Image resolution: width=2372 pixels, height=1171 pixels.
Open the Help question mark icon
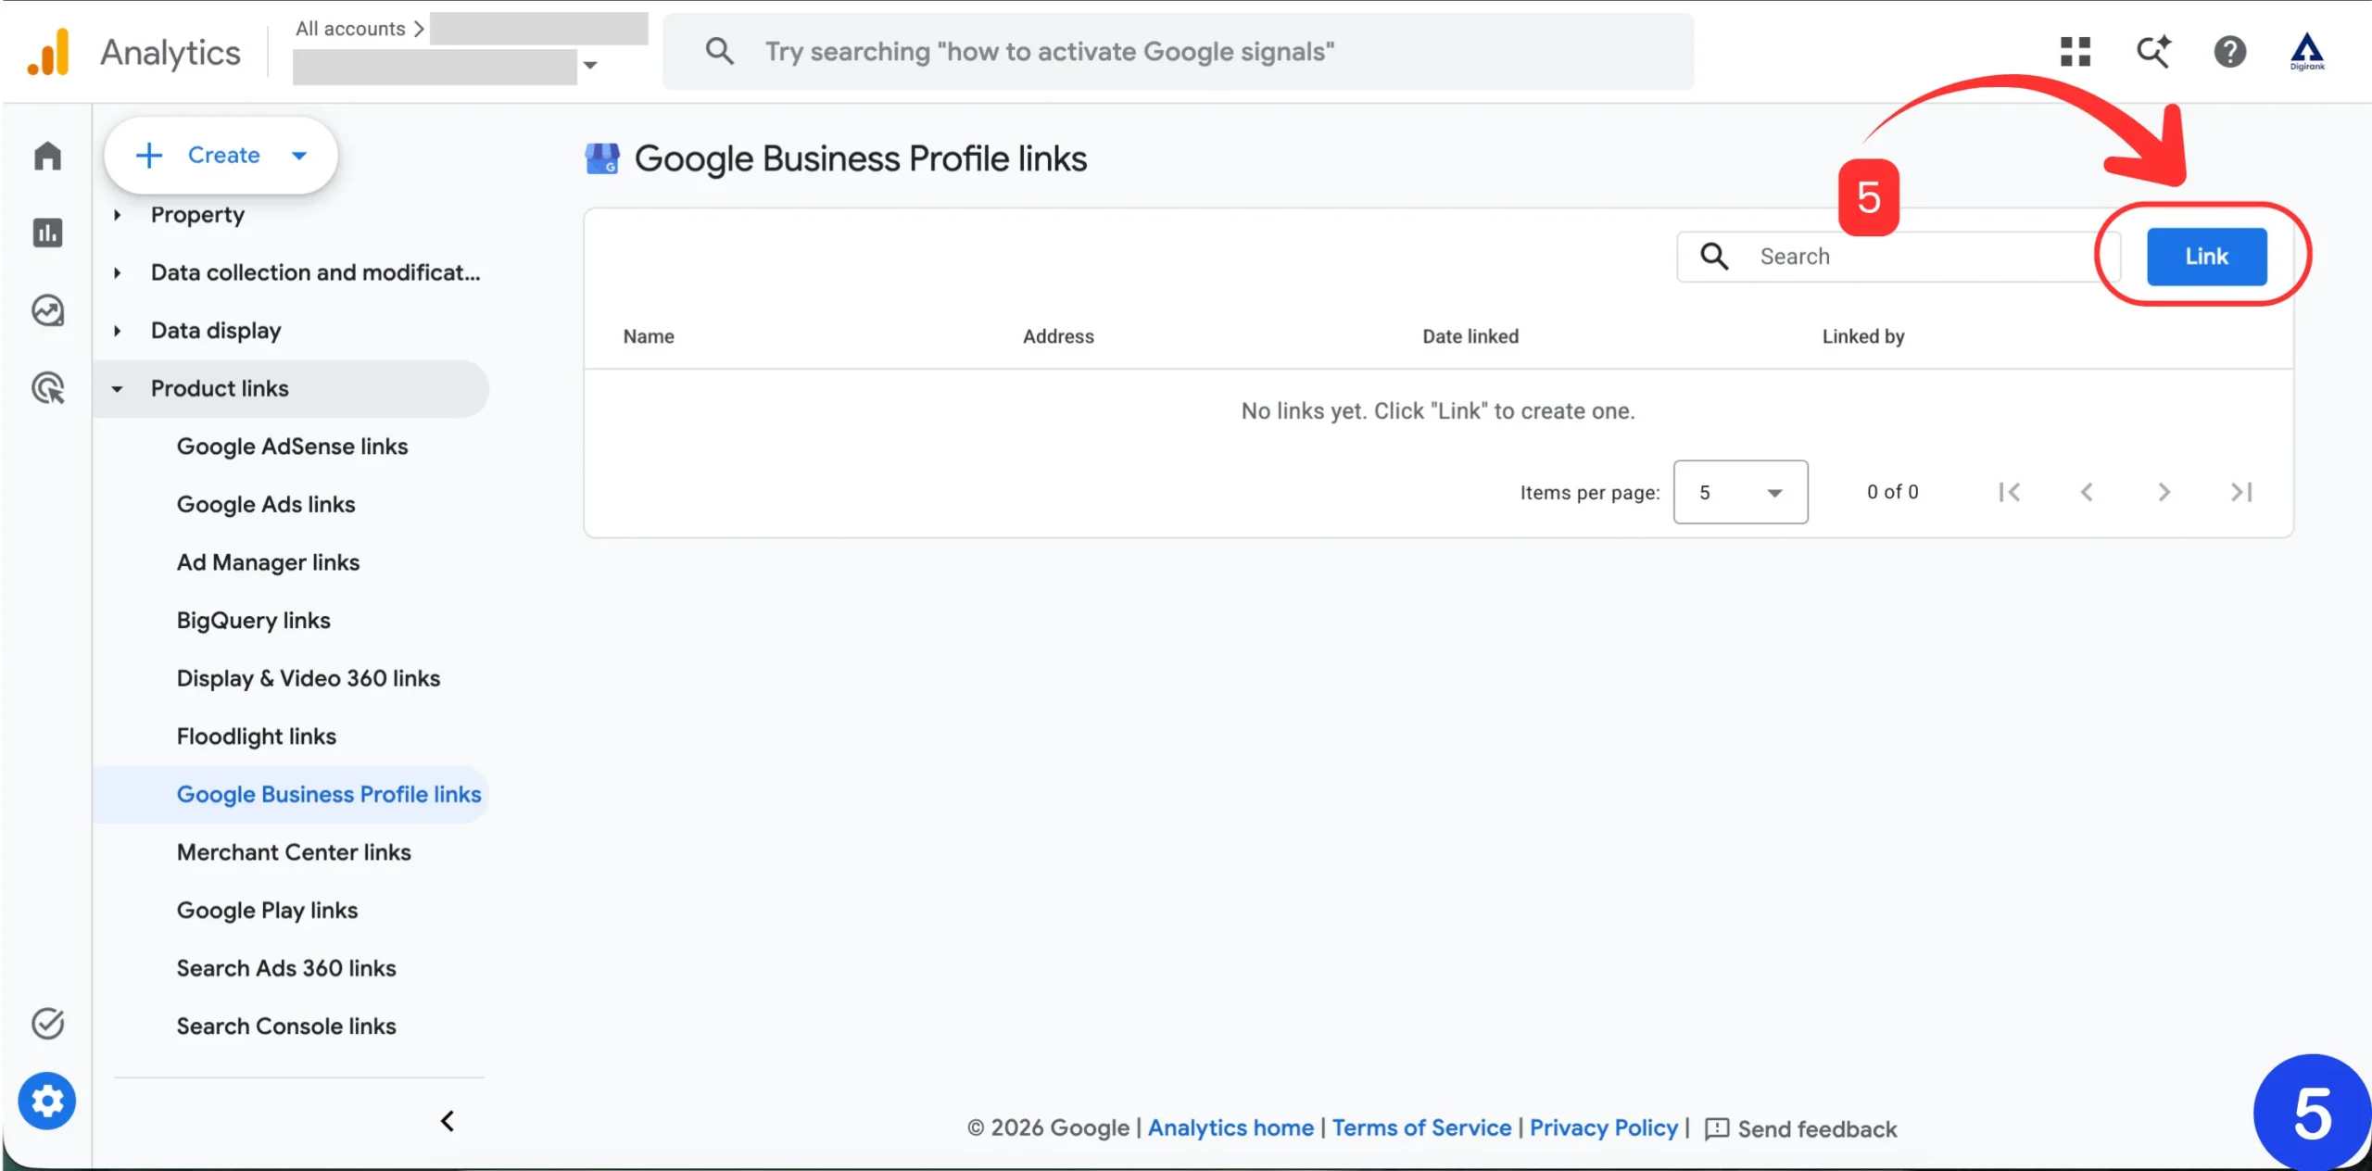click(x=2230, y=52)
